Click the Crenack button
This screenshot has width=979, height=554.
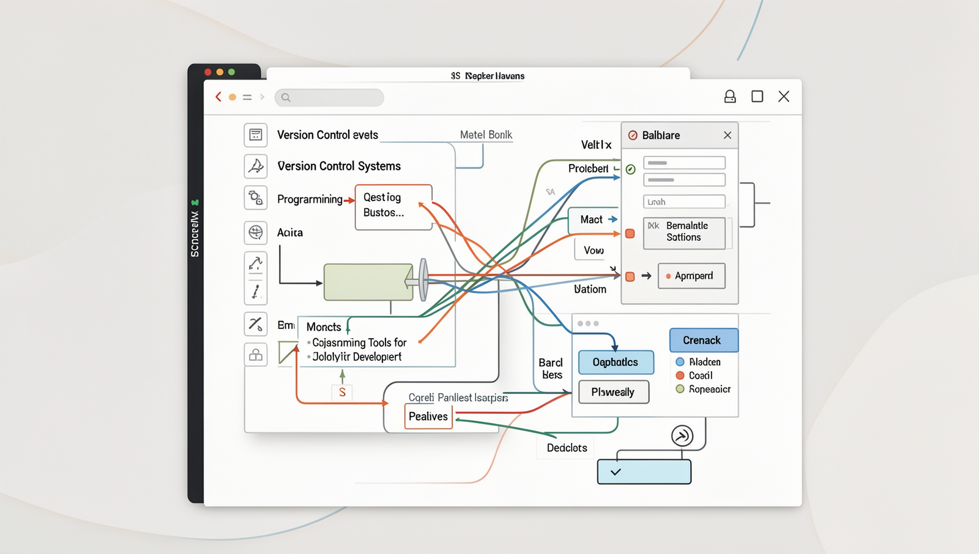704,340
